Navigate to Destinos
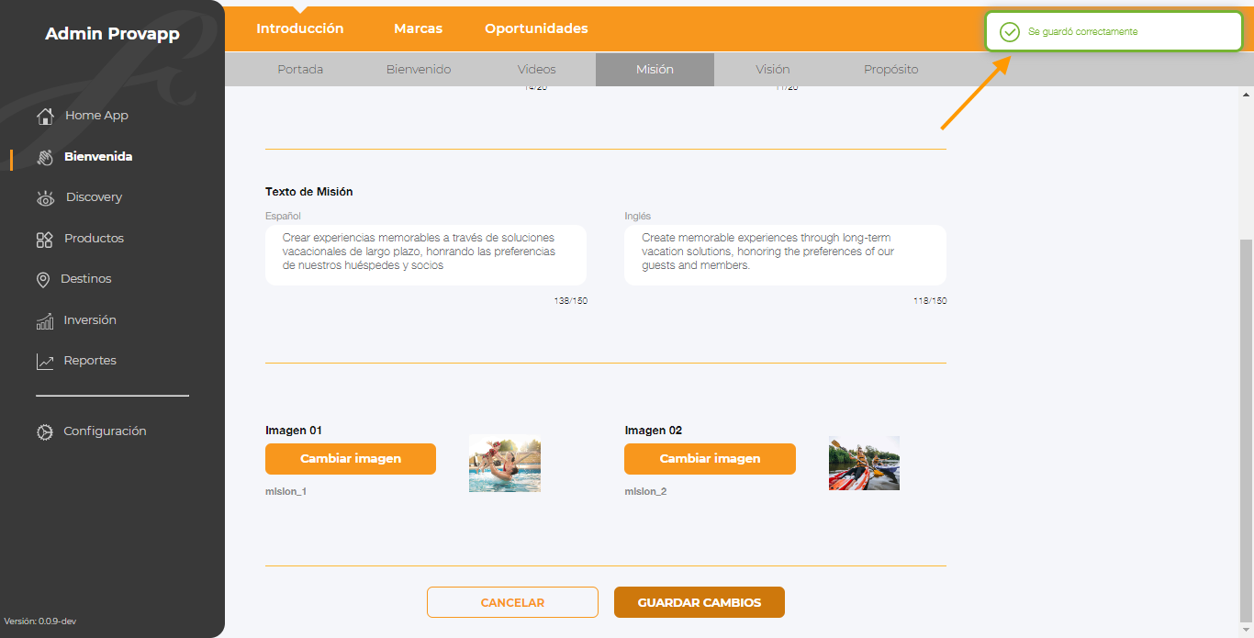The image size is (1254, 638). coord(86,279)
